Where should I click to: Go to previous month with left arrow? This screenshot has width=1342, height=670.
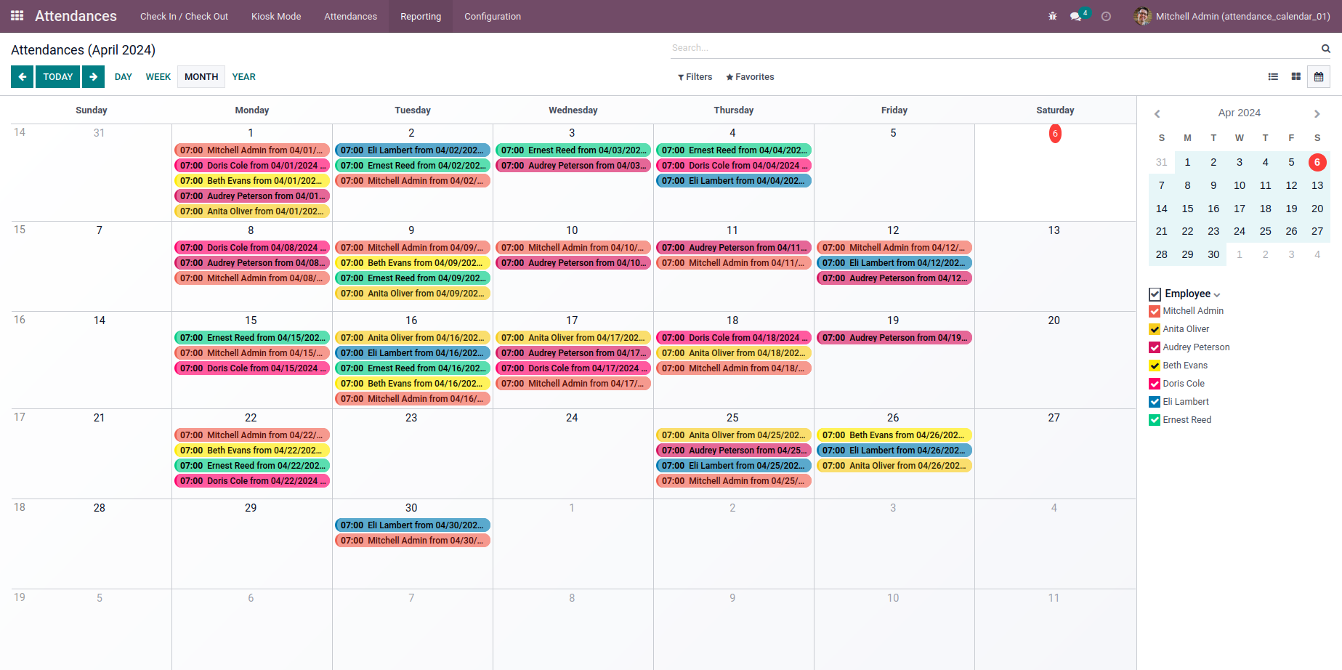(22, 76)
